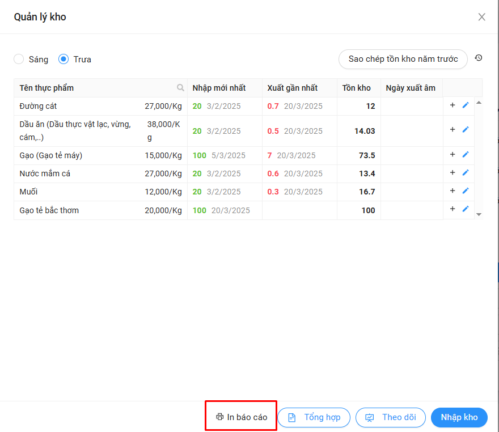Edit the Dầu ăn row with pencil
Viewport: 499px width, 432px height.
(466, 129)
